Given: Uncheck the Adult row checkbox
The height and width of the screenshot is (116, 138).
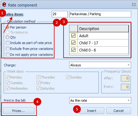Looking at the screenshot, I should [x=73, y=36].
